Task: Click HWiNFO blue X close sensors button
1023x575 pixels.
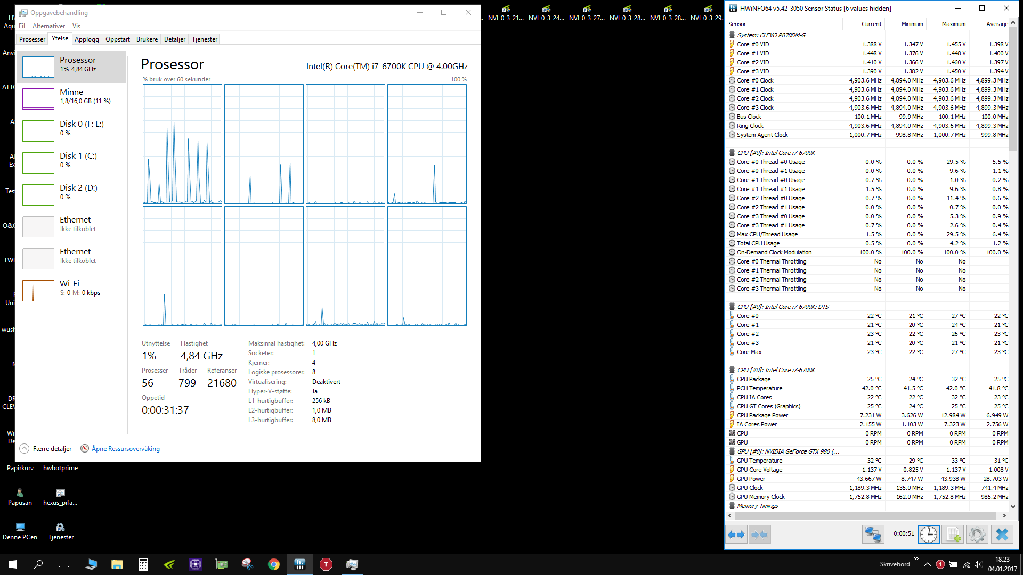Action: tap(1002, 534)
